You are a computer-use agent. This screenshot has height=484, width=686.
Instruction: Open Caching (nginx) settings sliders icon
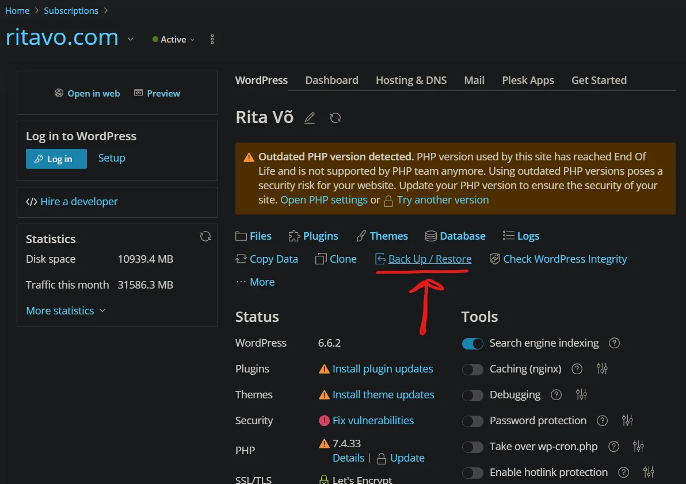(602, 368)
